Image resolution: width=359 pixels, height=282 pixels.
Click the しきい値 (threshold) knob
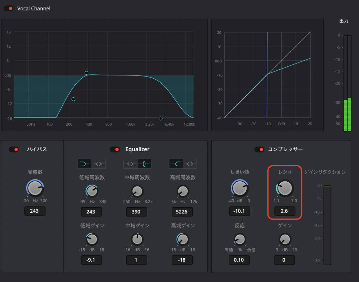click(x=239, y=188)
